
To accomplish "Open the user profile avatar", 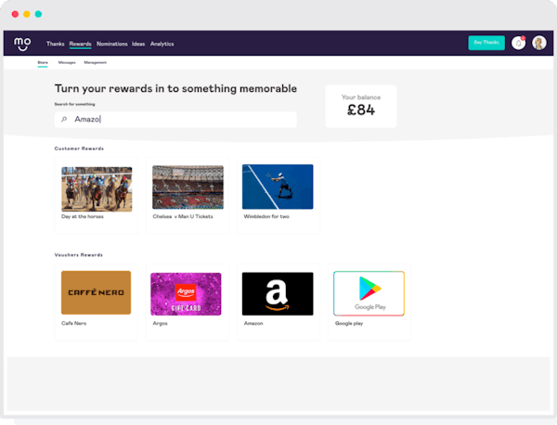I will (x=538, y=43).
